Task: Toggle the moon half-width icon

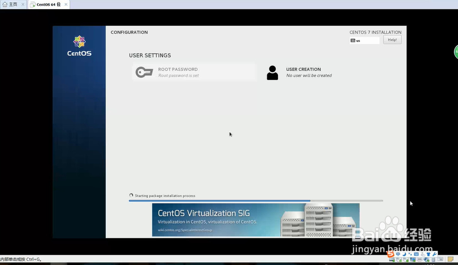Action: [404, 254]
